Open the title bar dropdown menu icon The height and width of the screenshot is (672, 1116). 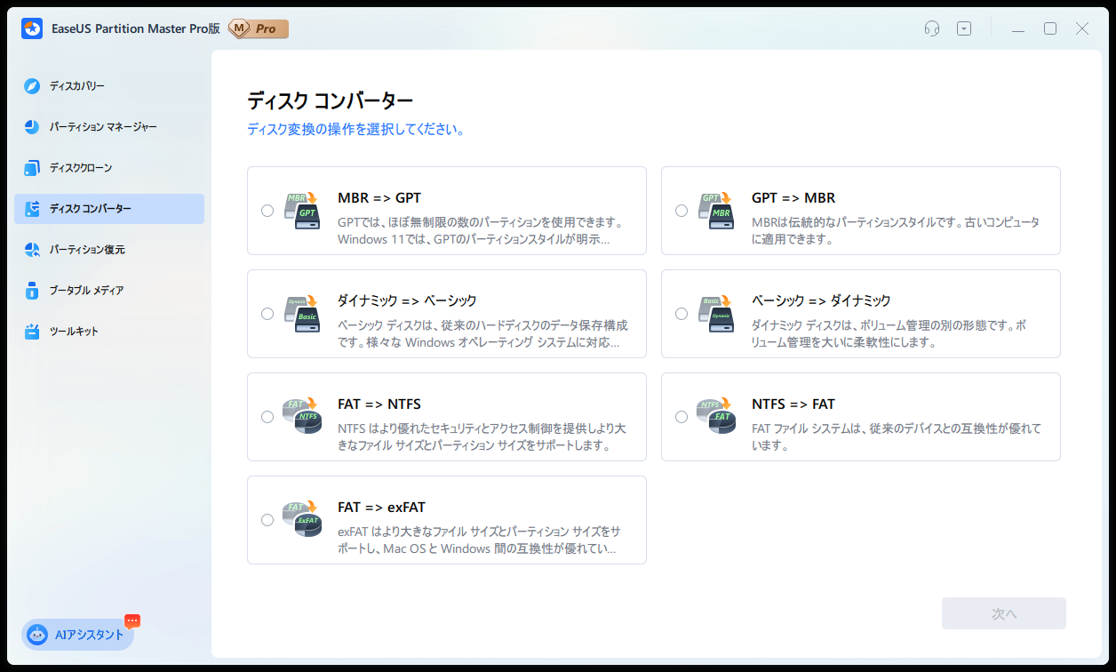pyautogui.click(x=964, y=28)
